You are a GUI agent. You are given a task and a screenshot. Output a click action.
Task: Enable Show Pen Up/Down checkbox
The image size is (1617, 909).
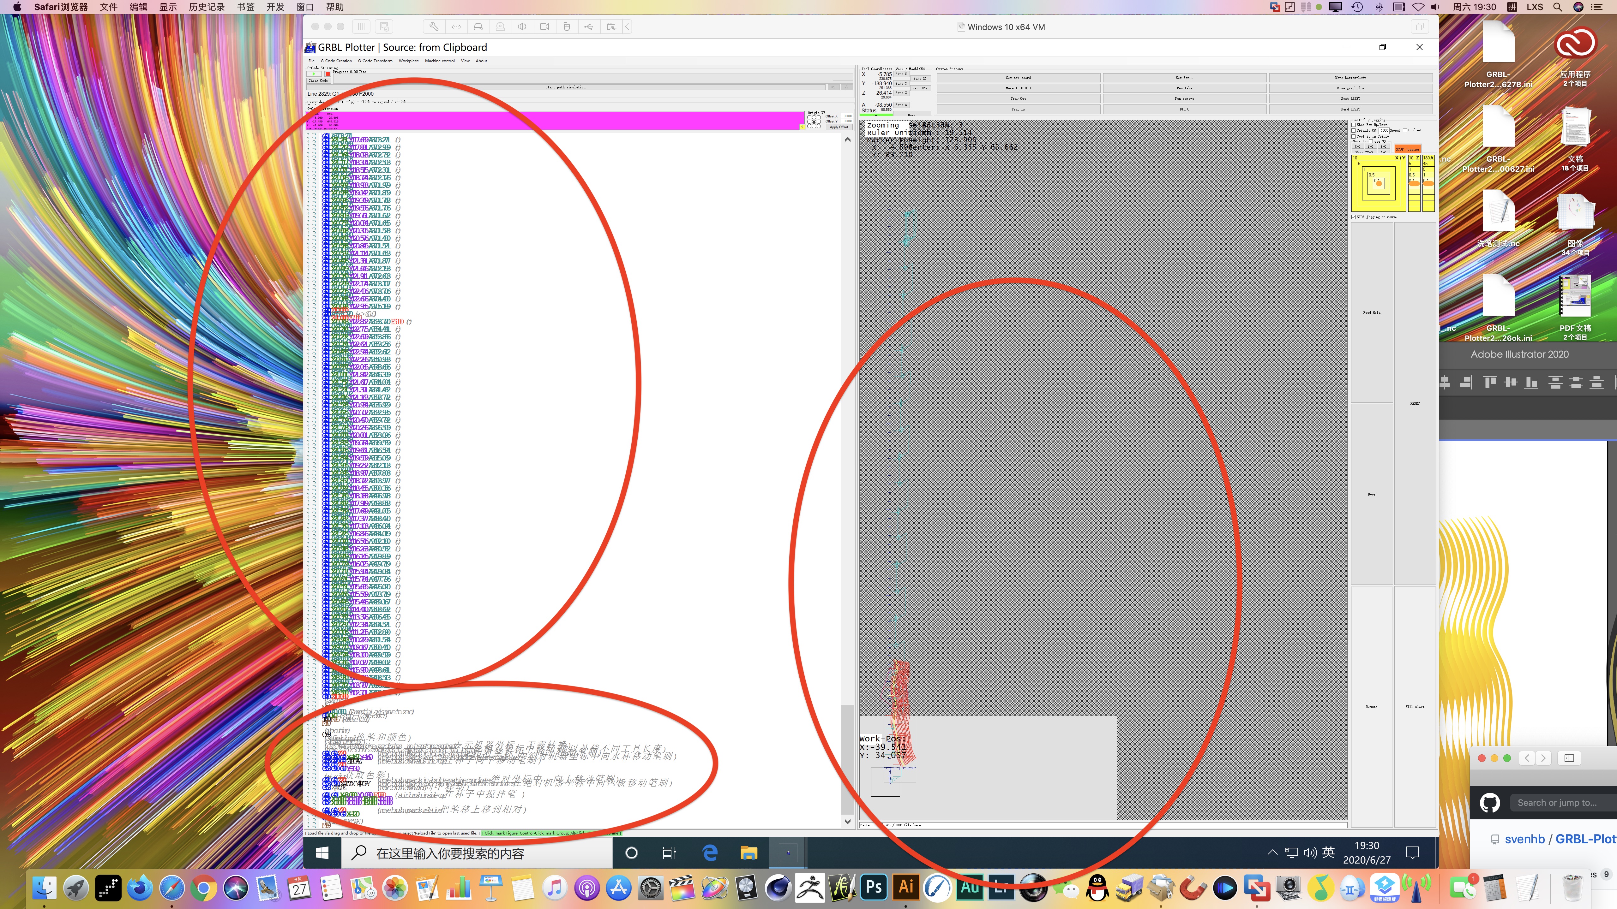point(1354,125)
